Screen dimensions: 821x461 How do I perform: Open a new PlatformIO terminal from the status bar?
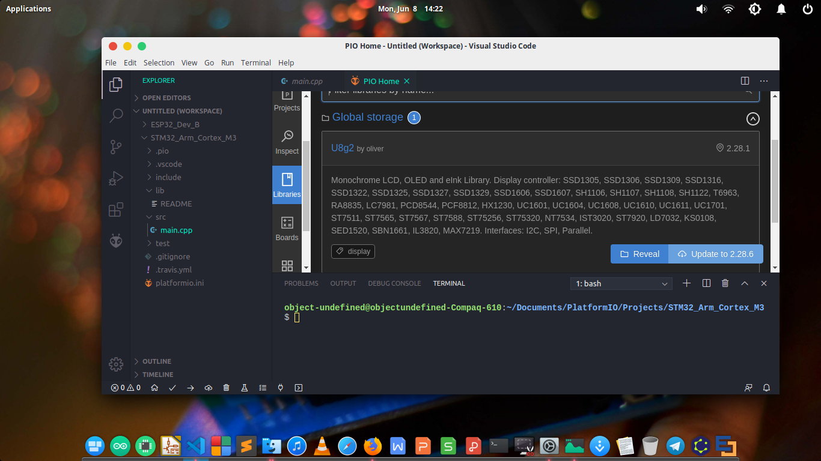click(x=299, y=388)
